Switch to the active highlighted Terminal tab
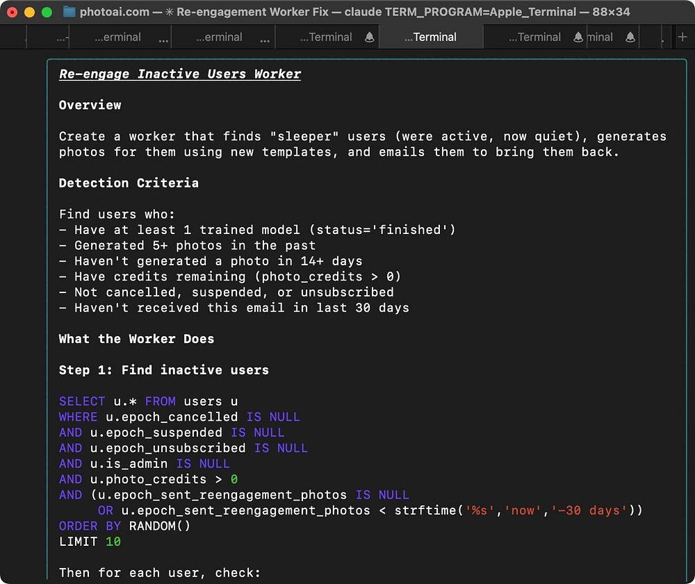695x584 pixels. pyautogui.click(x=430, y=37)
